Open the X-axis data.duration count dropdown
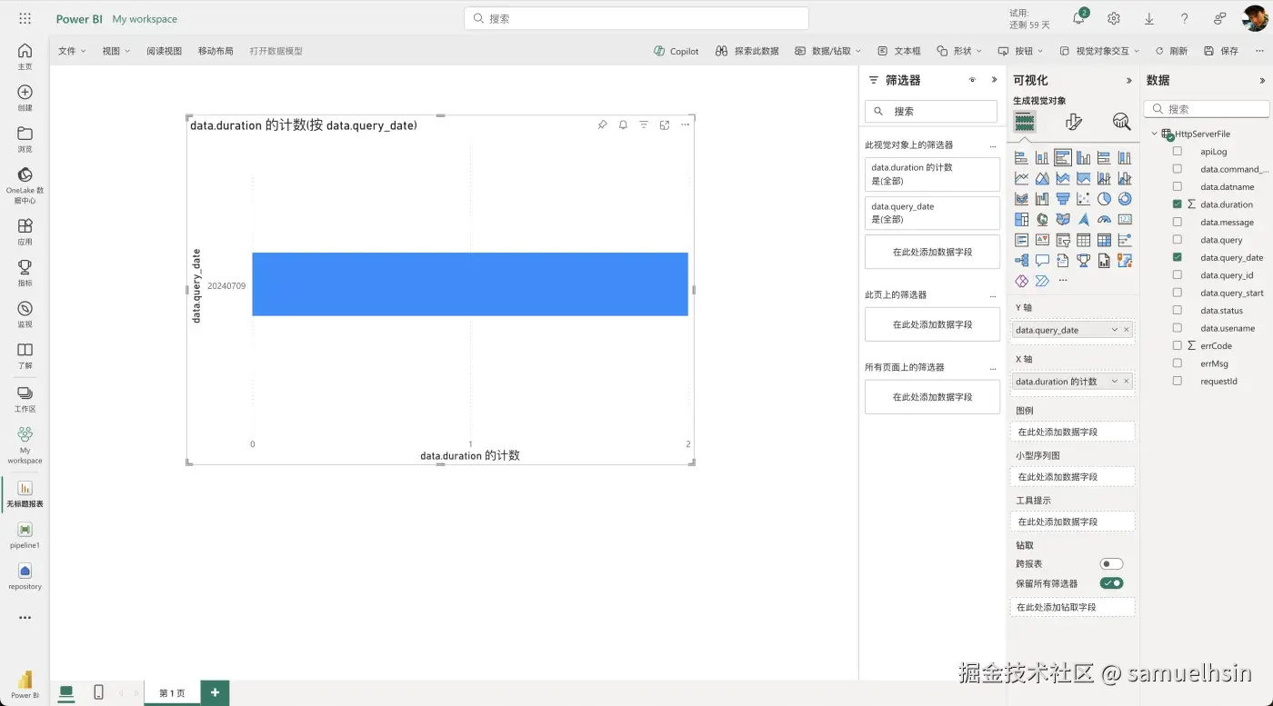The height and width of the screenshot is (706, 1273). tap(1115, 382)
